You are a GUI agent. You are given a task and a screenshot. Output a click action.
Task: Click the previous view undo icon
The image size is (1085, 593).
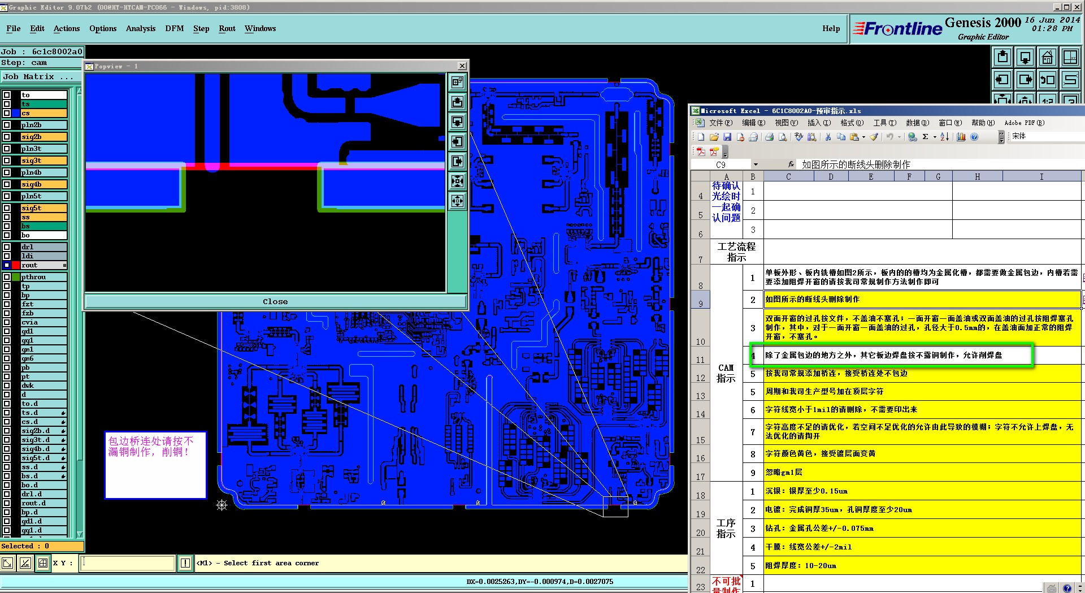click(x=1048, y=80)
